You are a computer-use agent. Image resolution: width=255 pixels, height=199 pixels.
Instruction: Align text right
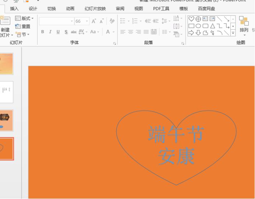[x=138, y=32]
